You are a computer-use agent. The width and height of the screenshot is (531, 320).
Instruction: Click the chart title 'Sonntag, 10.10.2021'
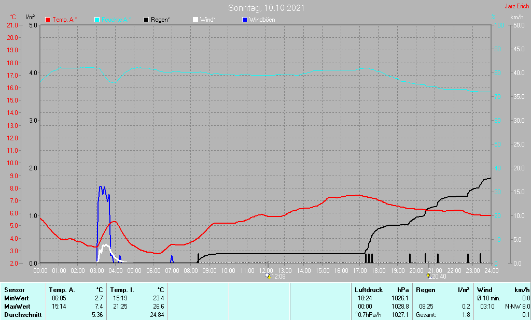(266, 8)
